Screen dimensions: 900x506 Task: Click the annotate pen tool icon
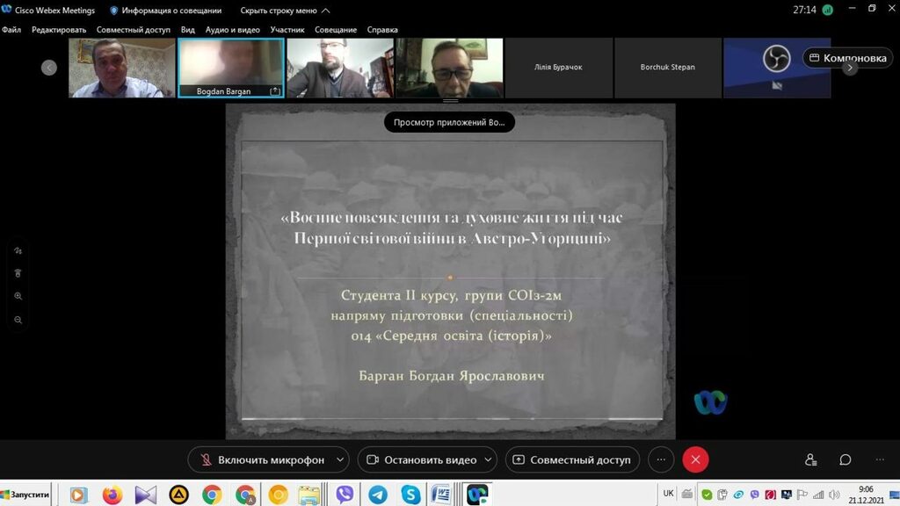18,250
